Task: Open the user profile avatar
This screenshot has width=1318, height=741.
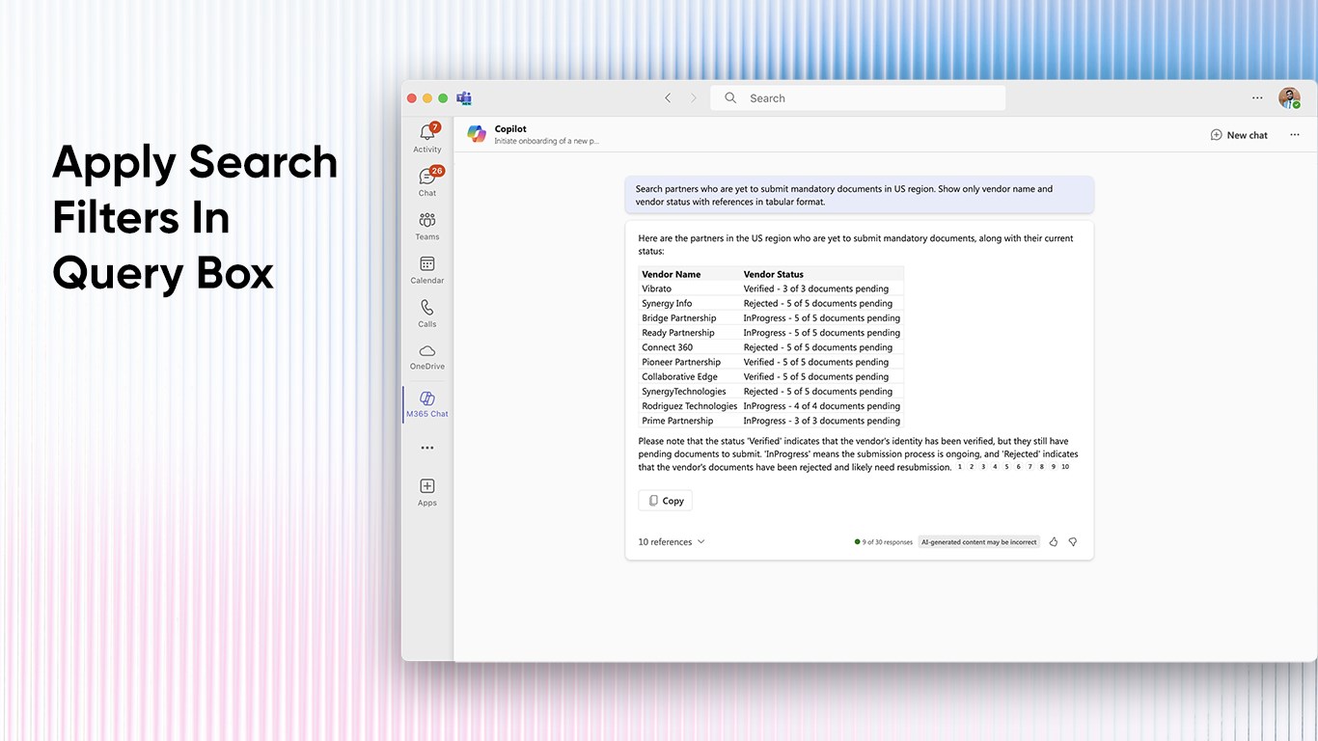Action: (1289, 98)
